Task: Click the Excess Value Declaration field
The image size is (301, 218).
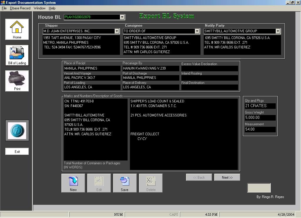Action: point(210,68)
